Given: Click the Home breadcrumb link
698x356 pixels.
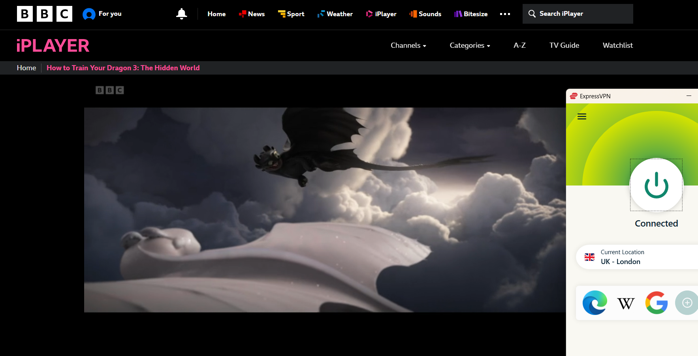Looking at the screenshot, I should coord(26,68).
